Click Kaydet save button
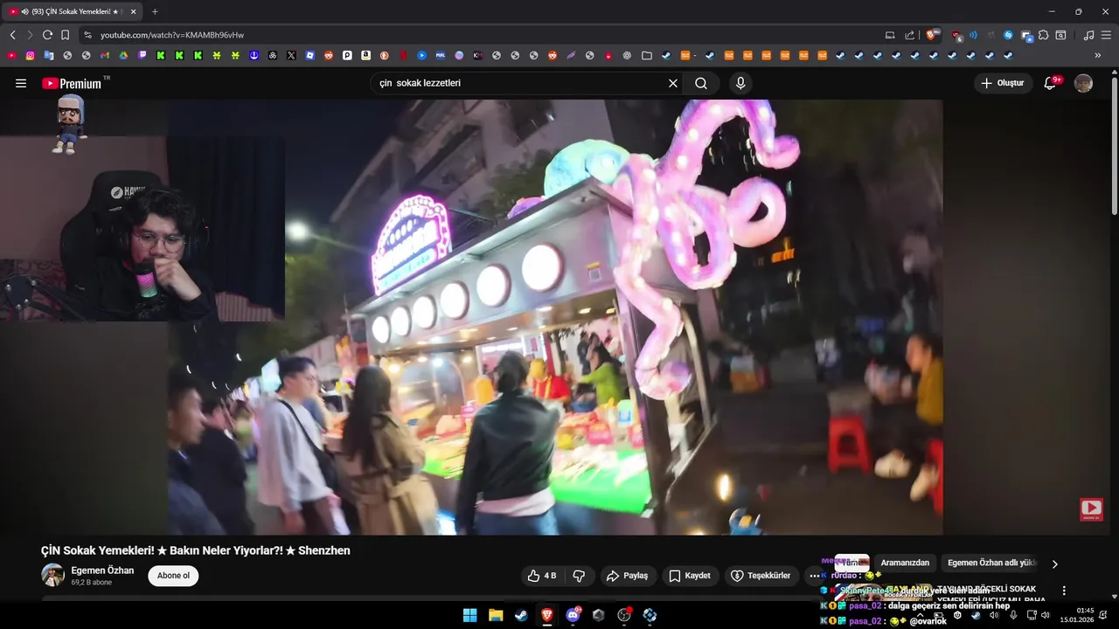The width and height of the screenshot is (1119, 629). tap(690, 576)
